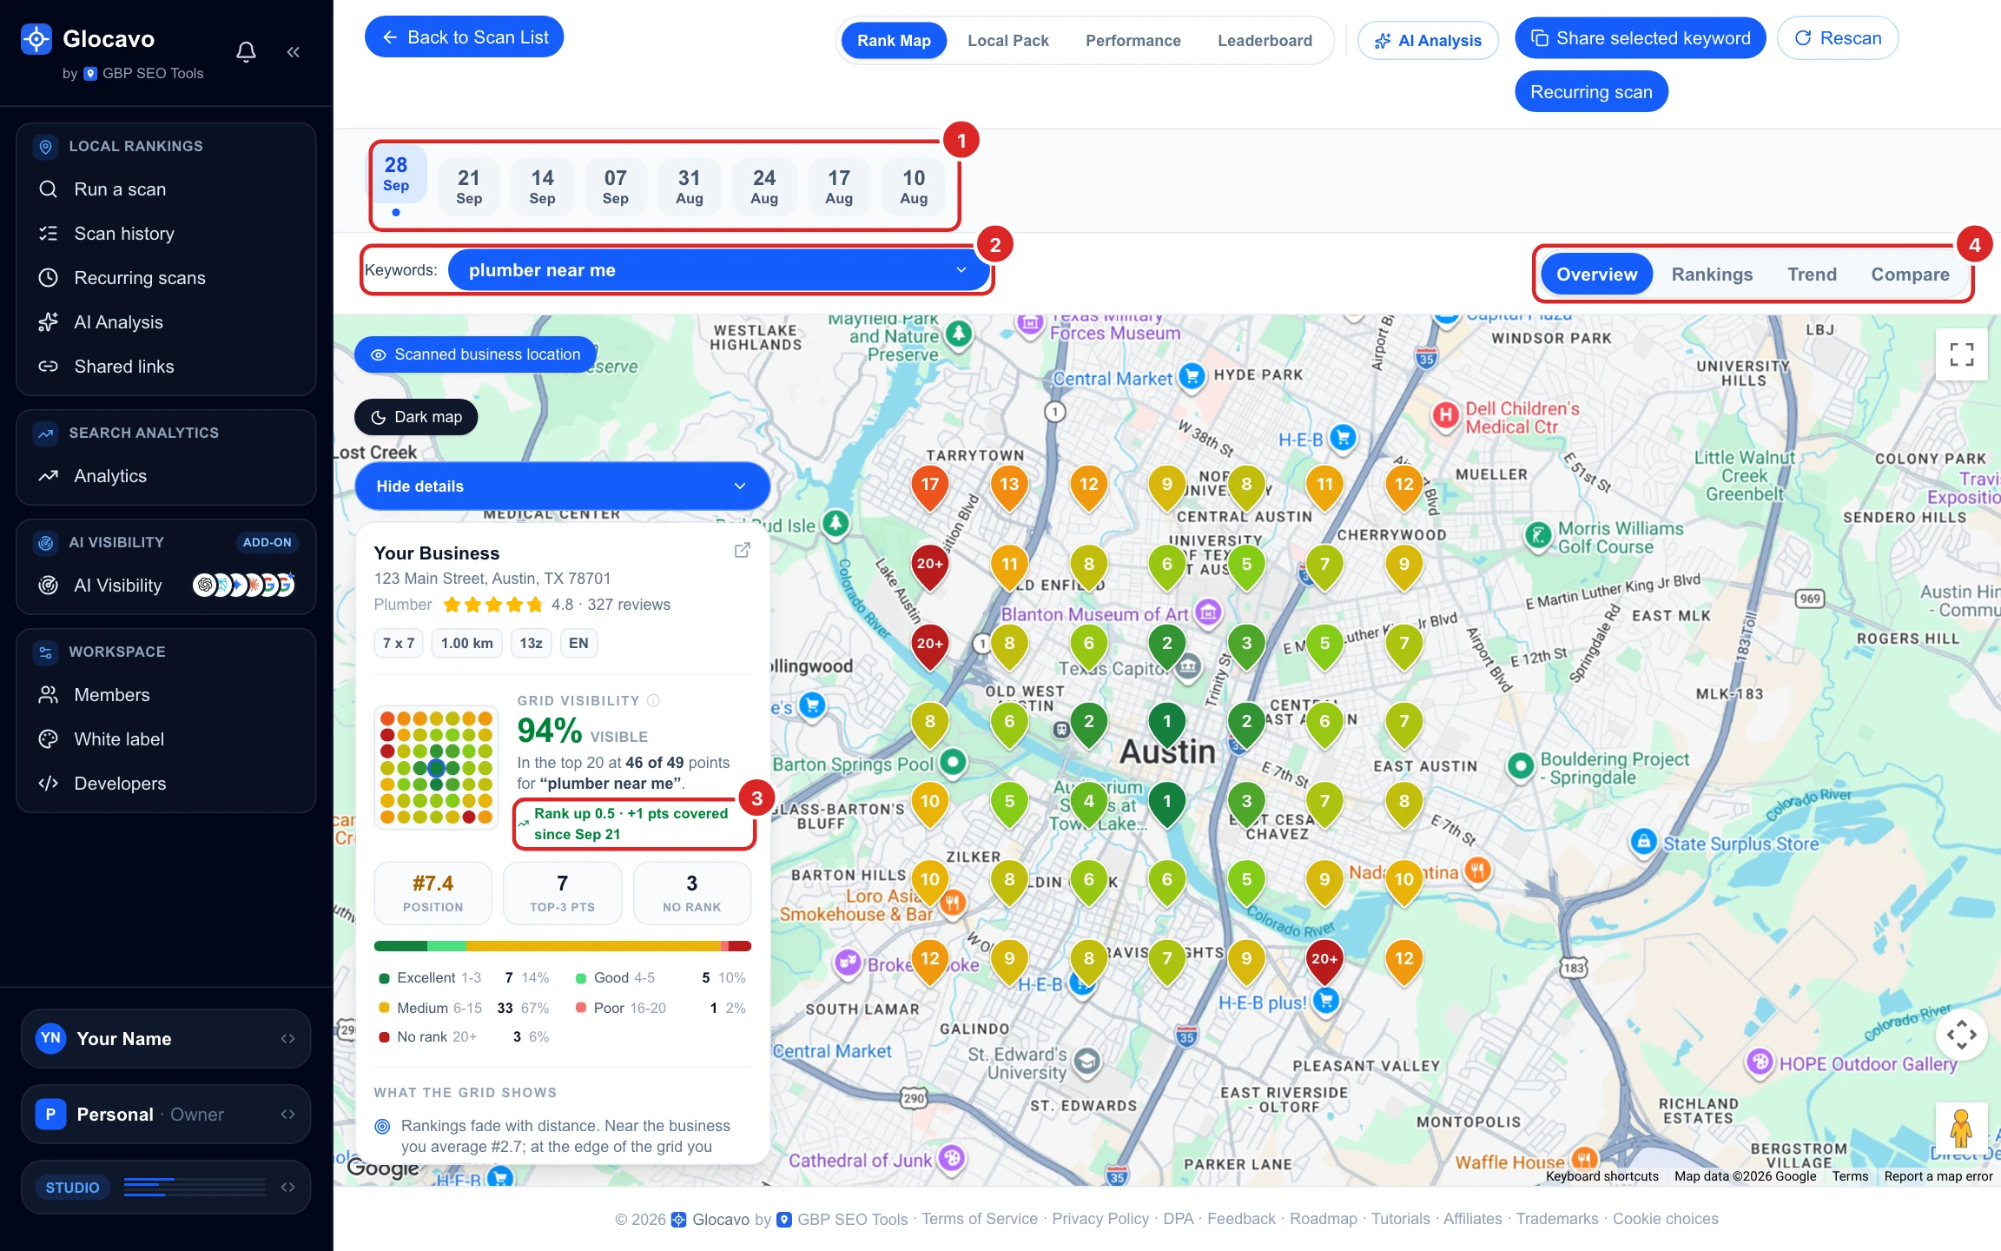Screen dimensions: 2001x1251
Task: Click the Rescan button
Action: click(x=1838, y=38)
